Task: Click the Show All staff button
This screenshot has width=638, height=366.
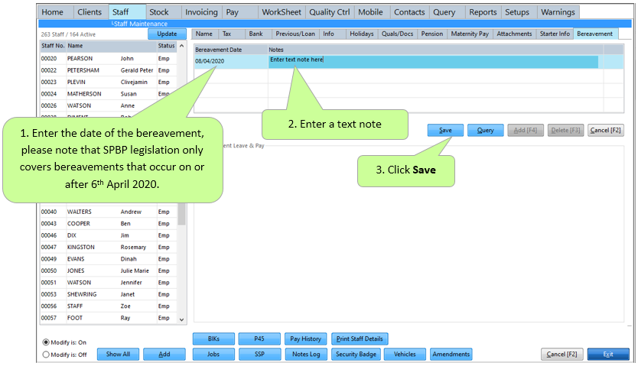Action: (x=118, y=355)
